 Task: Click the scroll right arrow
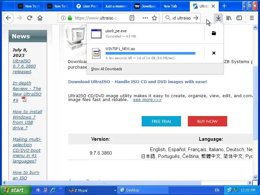tap(250, 183)
